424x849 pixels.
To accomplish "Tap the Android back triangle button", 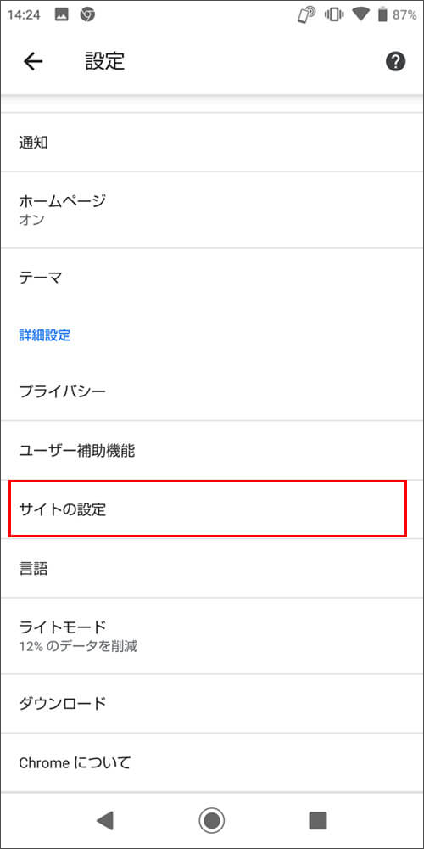I will coord(105,821).
